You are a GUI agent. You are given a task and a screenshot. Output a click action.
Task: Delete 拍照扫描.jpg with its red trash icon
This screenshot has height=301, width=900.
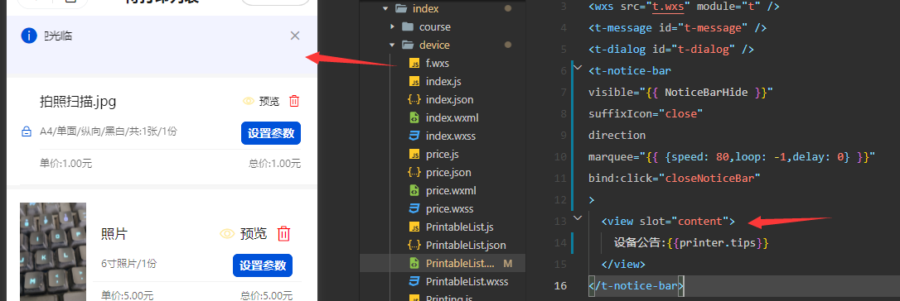[x=294, y=101]
